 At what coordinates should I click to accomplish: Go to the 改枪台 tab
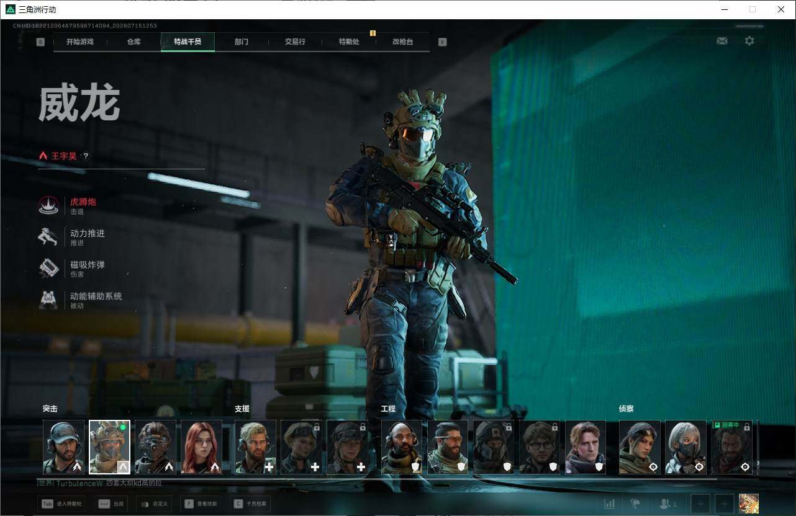tap(402, 42)
